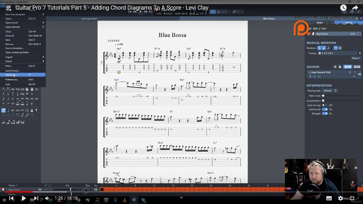Expand the Open example submenu
363x204 pixels.
pos(23,27)
